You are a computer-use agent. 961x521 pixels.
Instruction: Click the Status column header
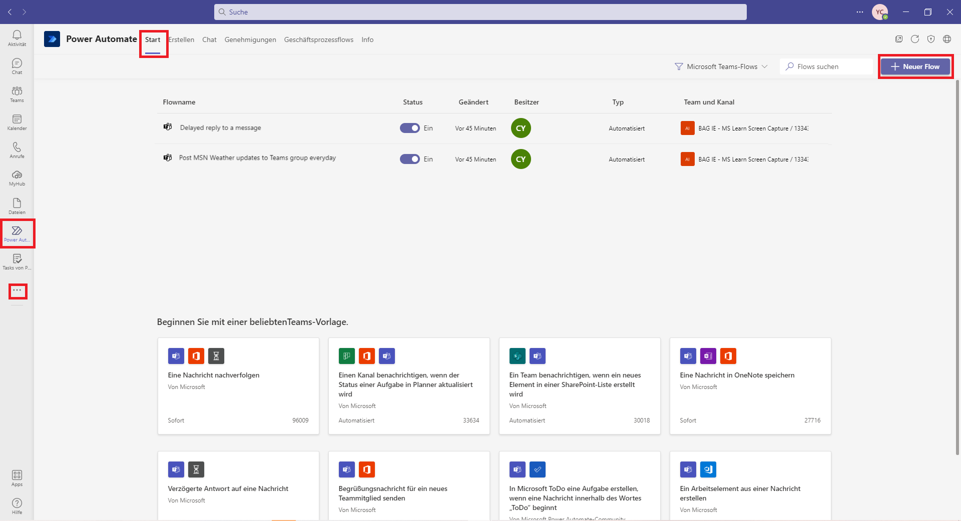[x=413, y=102]
